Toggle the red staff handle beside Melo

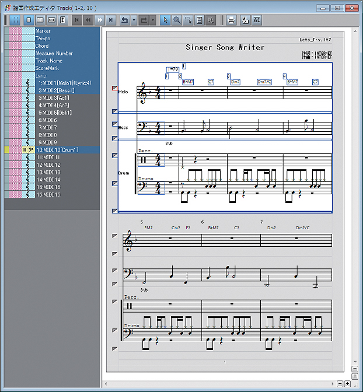pyautogui.click(x=114, y=89)
